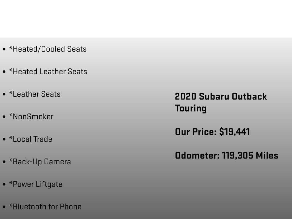
Task: Select the Bluetooth for Phone feature text
Action: tap(45, 207)
